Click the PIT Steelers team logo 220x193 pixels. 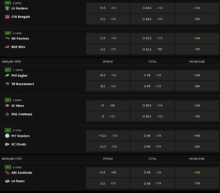(7, 136)
